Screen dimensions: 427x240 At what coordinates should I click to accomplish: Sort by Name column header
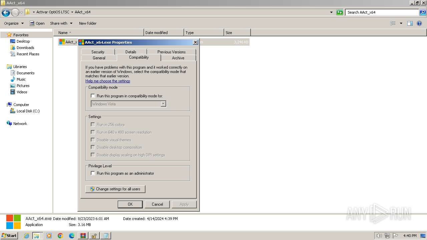tap(99, 33)
